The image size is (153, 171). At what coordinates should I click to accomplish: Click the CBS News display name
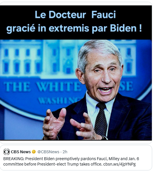tap(21, 152)
